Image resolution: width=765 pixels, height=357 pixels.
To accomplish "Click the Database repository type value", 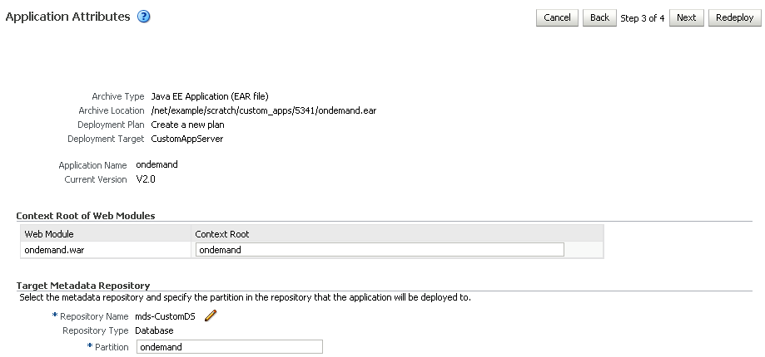I will click(x=154, y=330).
